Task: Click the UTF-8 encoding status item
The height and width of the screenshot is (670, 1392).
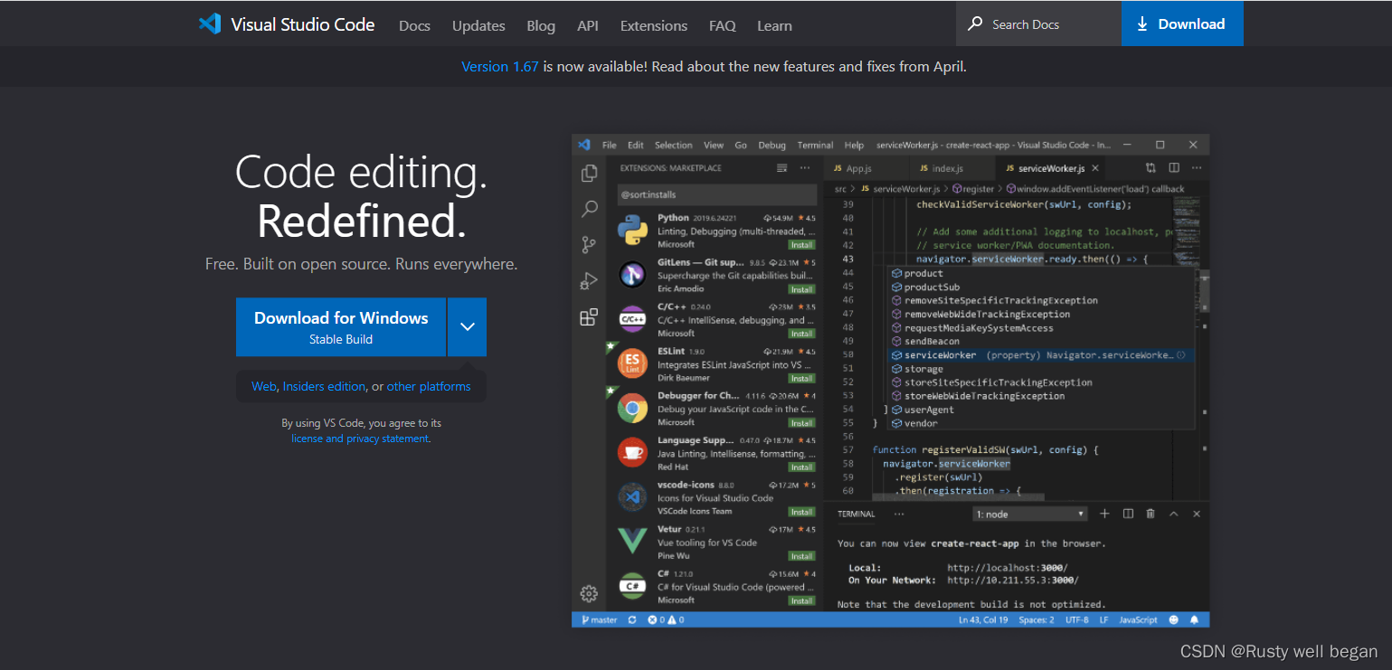Action: [x=1077, y=619]
